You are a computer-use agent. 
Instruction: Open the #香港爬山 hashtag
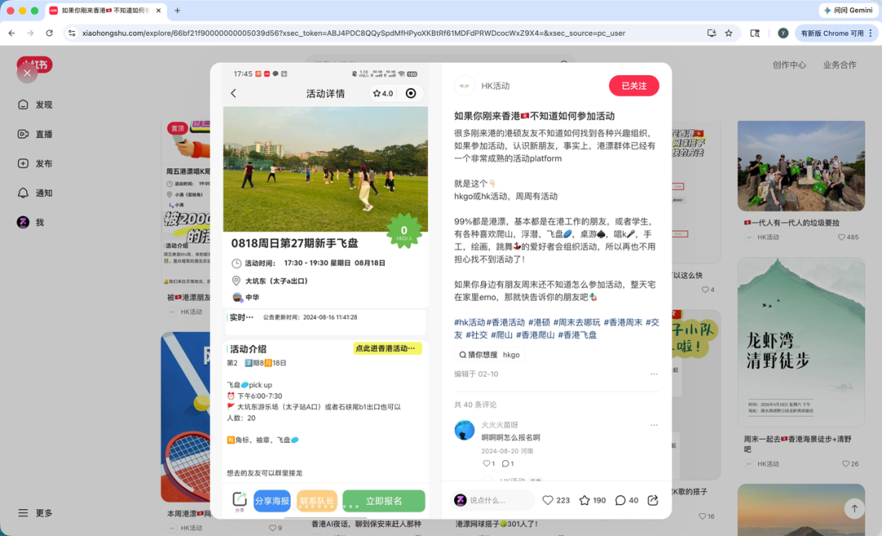[535, 335]
